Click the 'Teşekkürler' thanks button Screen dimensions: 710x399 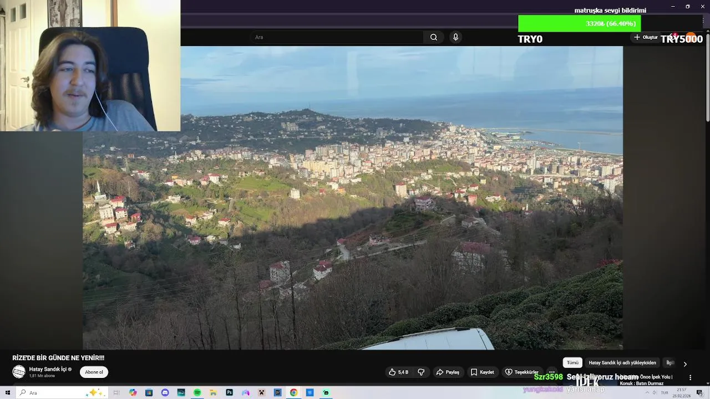pos(521,372)
